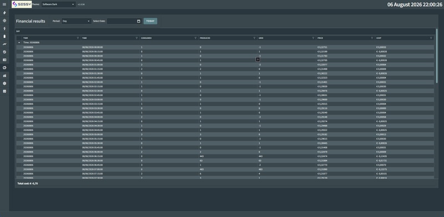Click the Select Date input field

[124, 21]
